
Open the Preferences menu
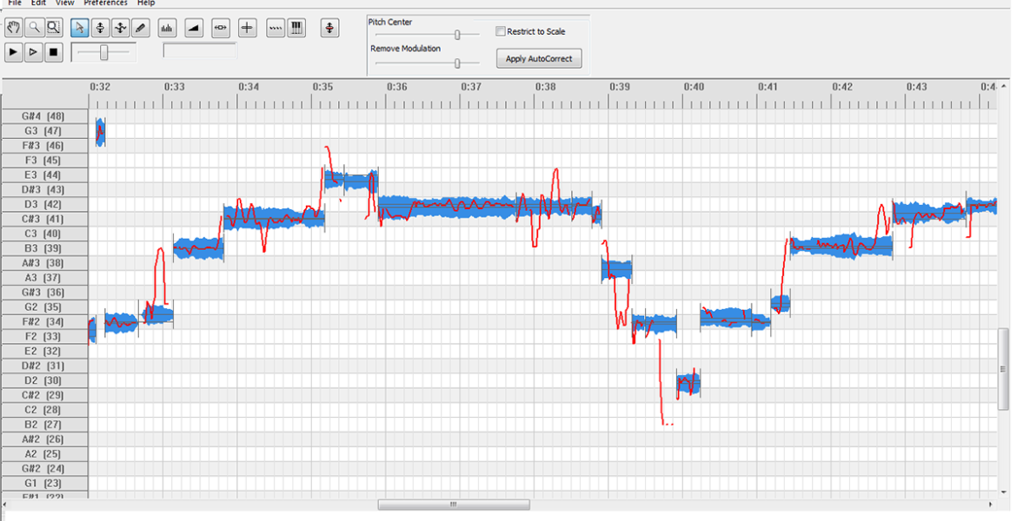pyautogui.click(x=105, y=3)
